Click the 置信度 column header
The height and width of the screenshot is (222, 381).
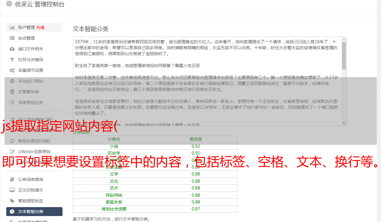[x=196, y=139]
